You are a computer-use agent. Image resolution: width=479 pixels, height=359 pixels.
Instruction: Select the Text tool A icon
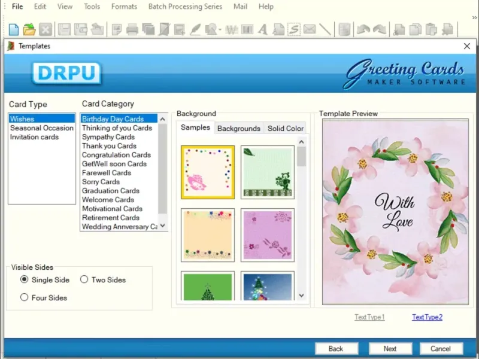click(262, 29)
